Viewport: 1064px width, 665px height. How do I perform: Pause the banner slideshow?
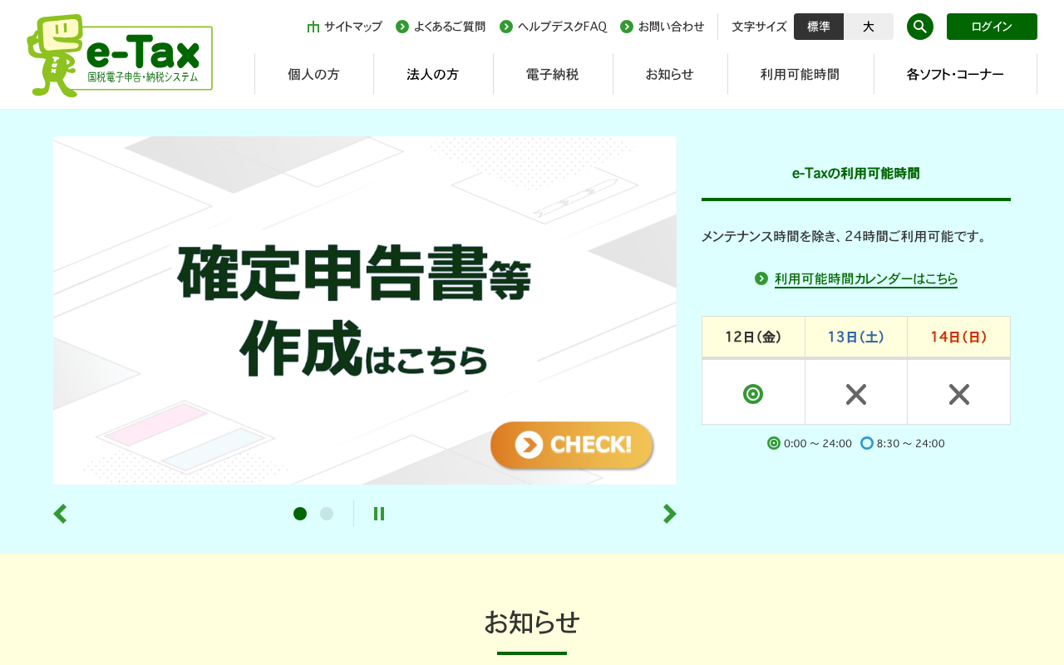tap(379, 514)
